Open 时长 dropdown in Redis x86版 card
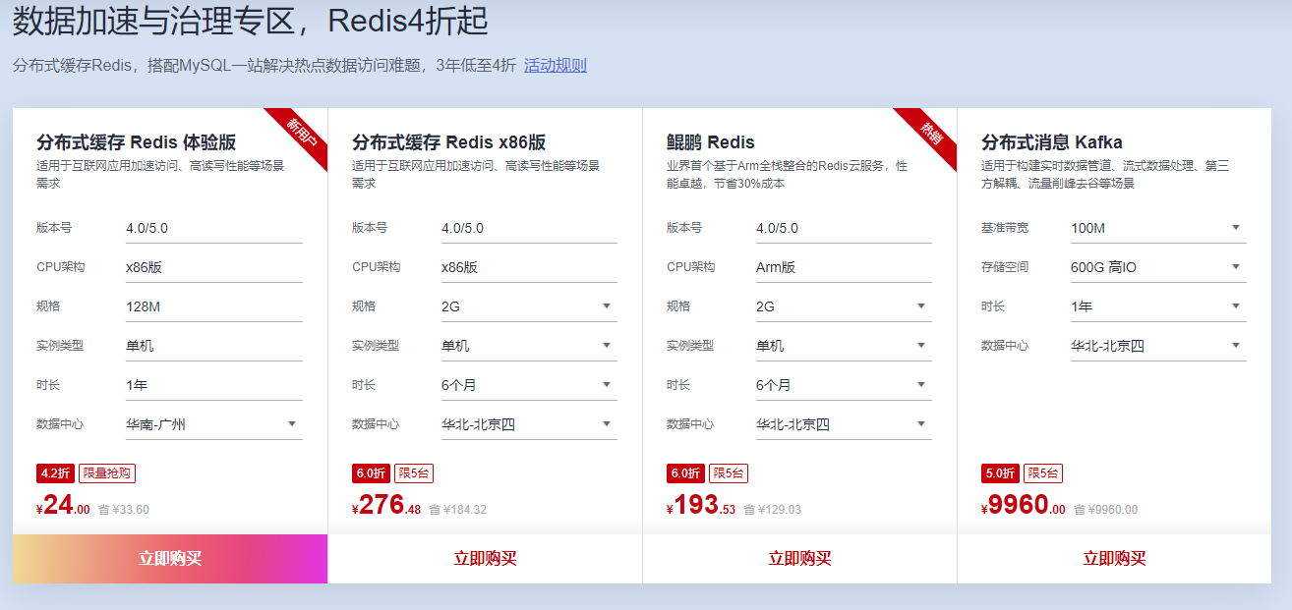1292x610 pixels. pos(529,385)
